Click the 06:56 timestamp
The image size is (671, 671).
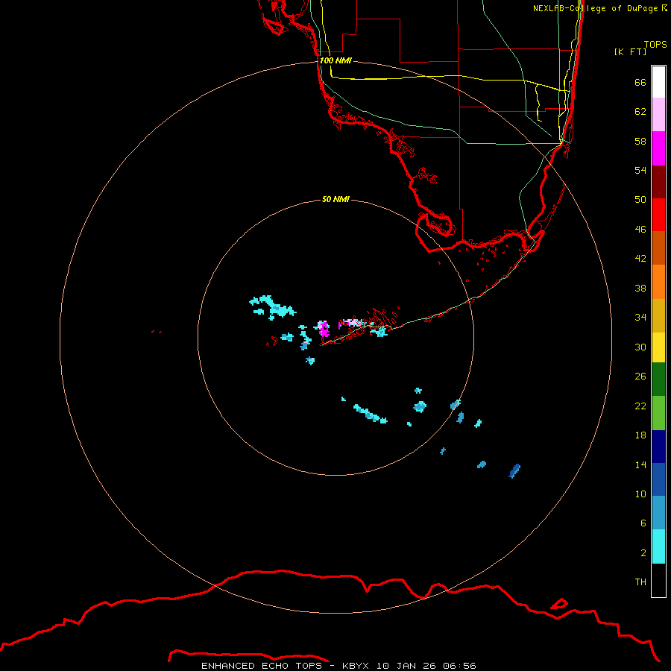[x=459, y=666]
